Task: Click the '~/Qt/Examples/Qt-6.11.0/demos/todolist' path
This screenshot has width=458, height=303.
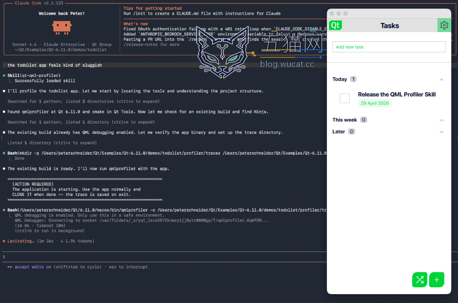Action: point(60,50)
